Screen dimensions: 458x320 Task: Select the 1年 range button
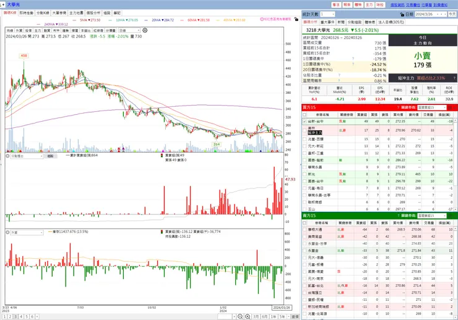click(x=274, y=316)
